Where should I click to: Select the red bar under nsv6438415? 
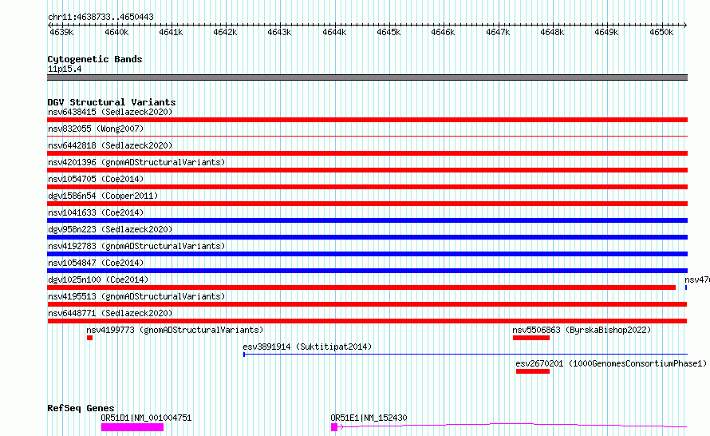(x=367, y=120)
